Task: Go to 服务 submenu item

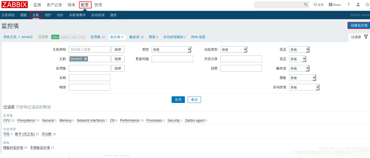Action: [x=113, y=15]
